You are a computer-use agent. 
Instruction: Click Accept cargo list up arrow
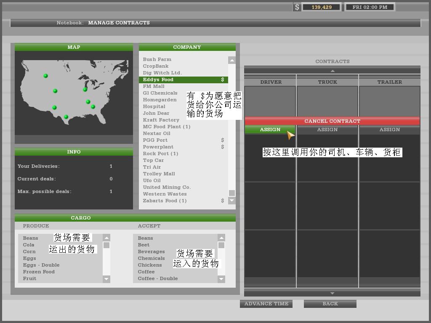tap(221, 238)
